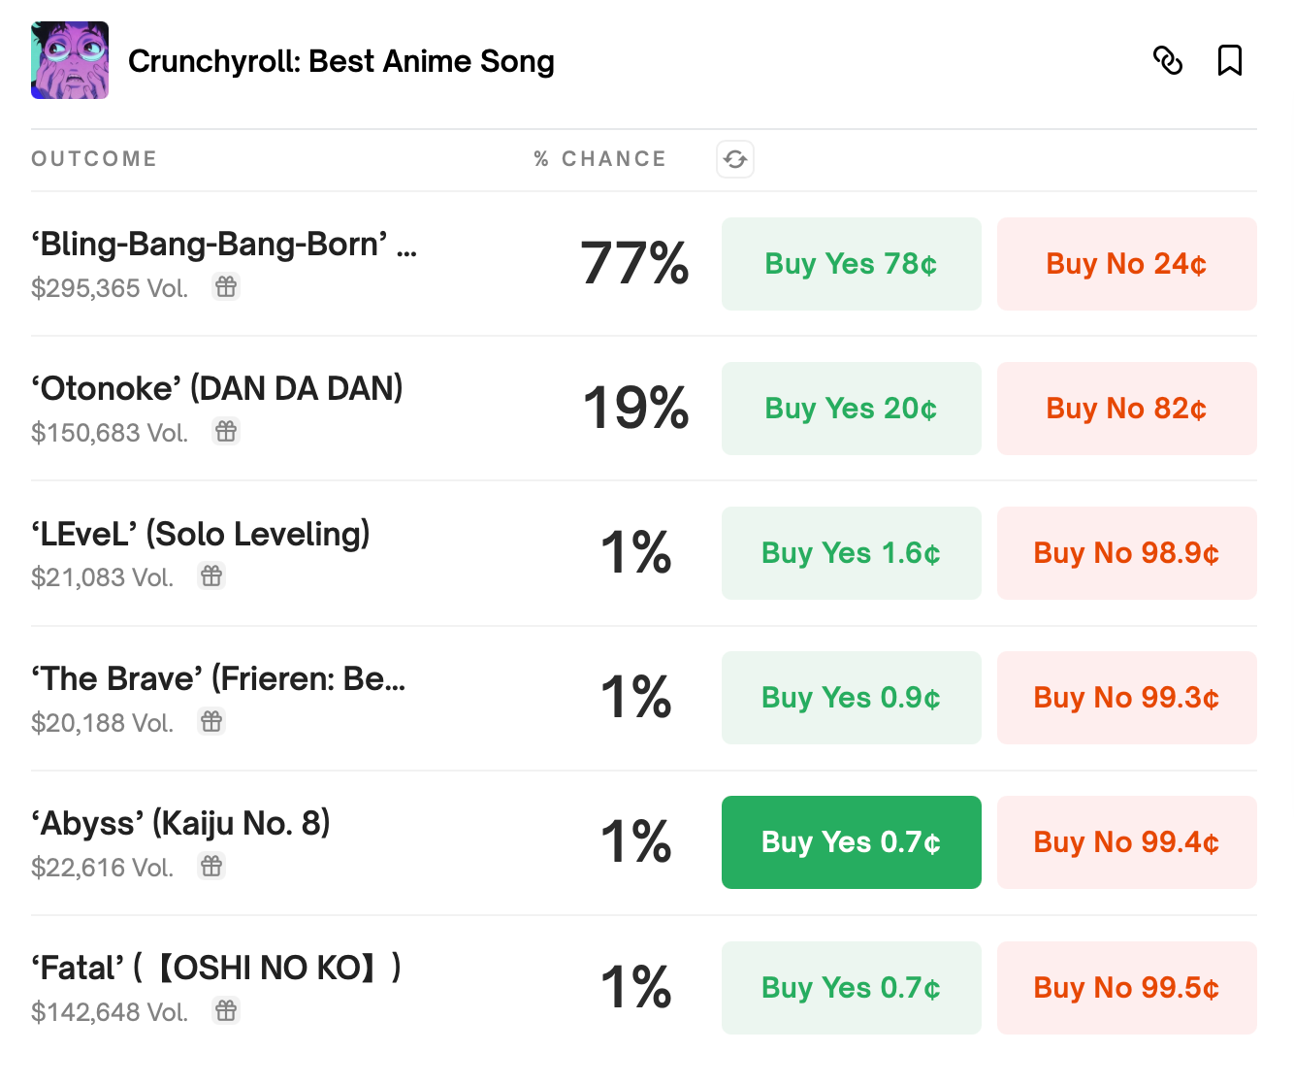Buy Yes 20¢ on Otonoke
Screen dimensions: 1294x1085
851,409
